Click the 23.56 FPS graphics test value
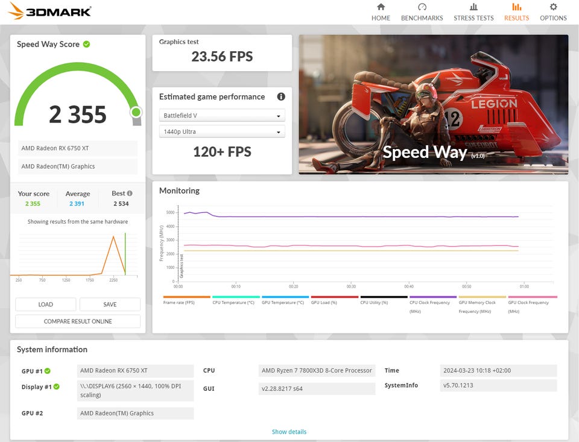Image resolution: width=579 pixels, height=442 pixels. [222, 57]
